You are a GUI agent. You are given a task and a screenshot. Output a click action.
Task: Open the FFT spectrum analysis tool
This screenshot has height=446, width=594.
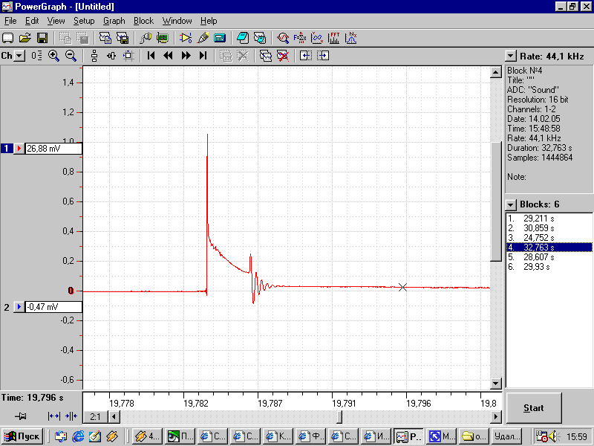(x=333, y=38)
